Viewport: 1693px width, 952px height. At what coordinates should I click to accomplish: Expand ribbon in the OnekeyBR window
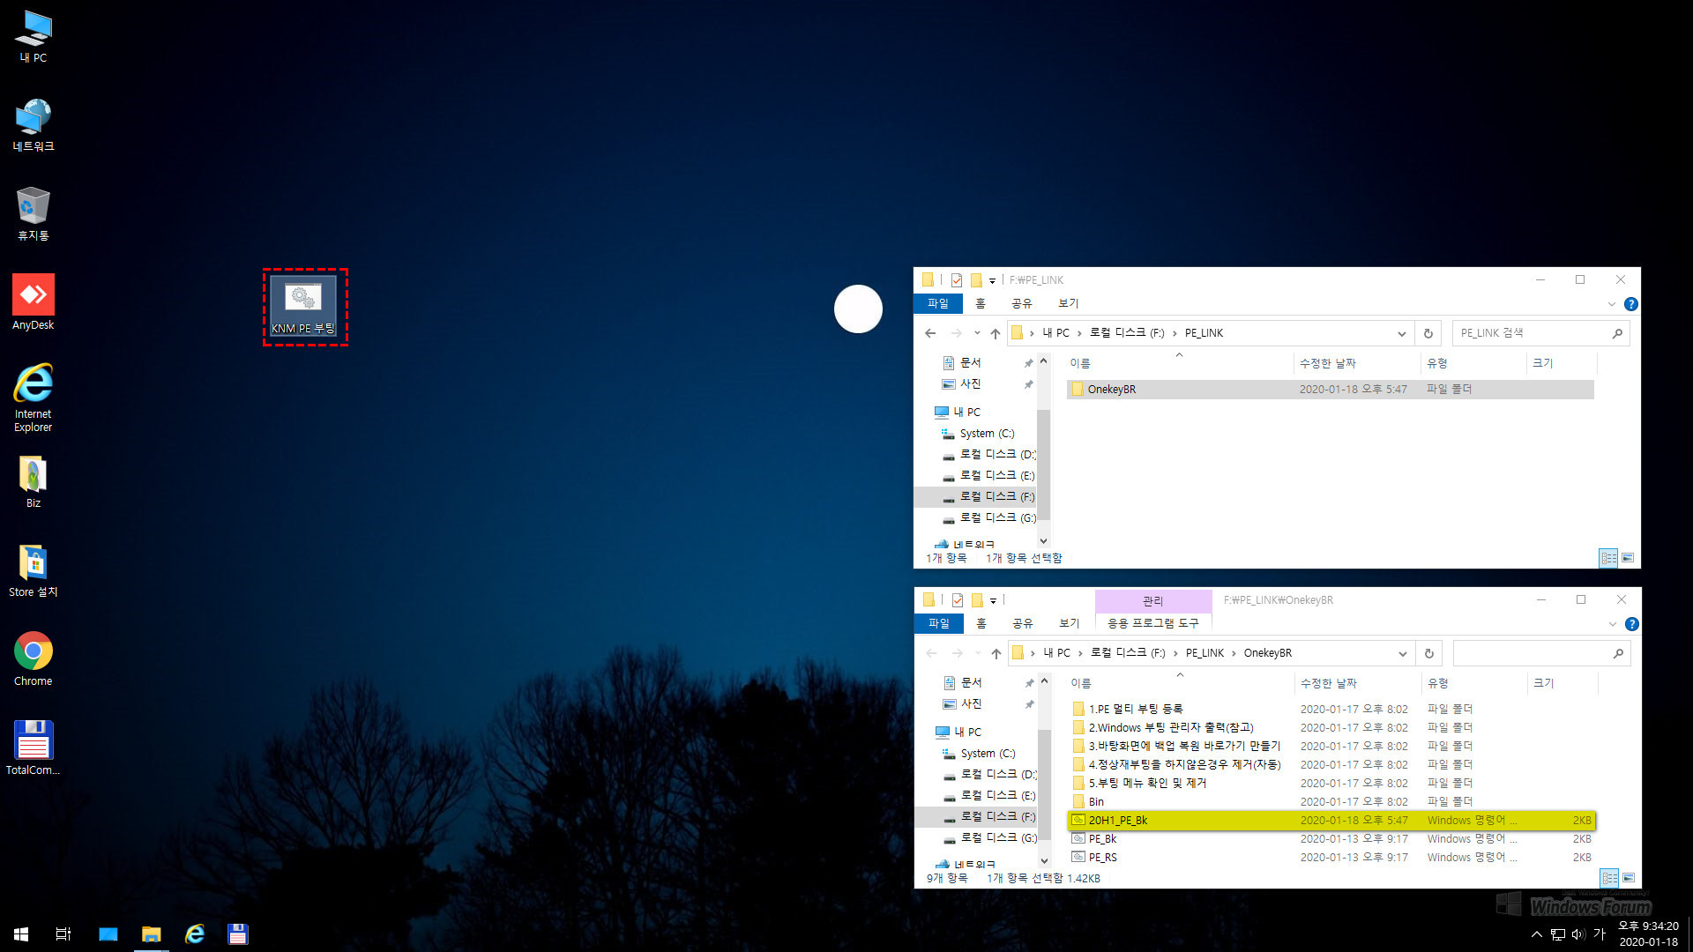pos(1613,624)
